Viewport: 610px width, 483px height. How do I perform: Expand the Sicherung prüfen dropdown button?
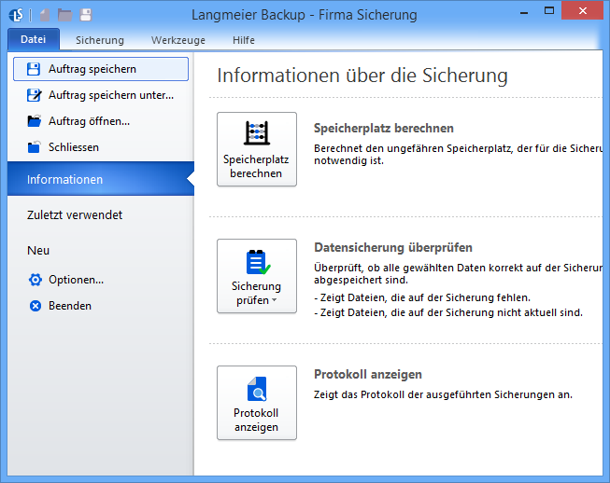pos(257,276)
